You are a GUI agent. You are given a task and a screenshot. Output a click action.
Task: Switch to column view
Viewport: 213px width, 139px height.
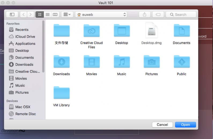coord(55,14)
